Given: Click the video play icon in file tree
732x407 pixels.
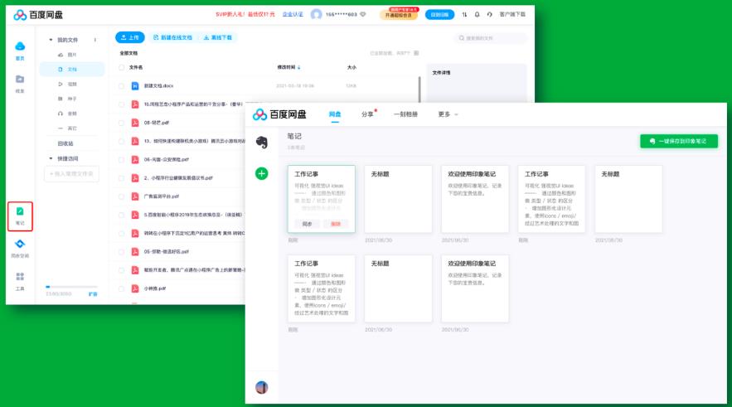Looking at the screenshot, I should pos(61,84).
